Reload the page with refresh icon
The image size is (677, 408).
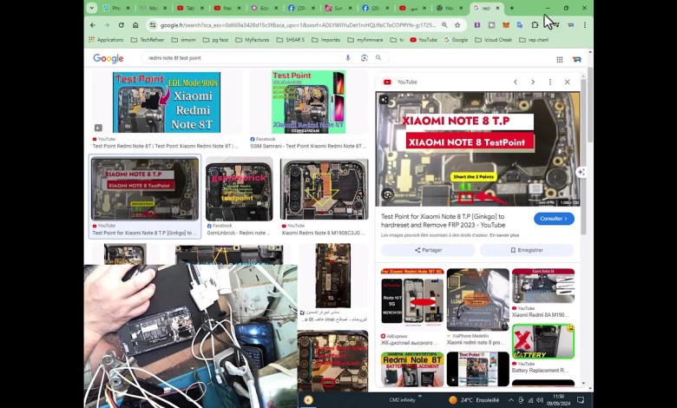click(121, 25)
